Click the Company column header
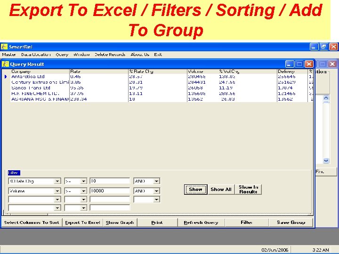Screen dimensions: 339x254 click(x=40, y=71)
